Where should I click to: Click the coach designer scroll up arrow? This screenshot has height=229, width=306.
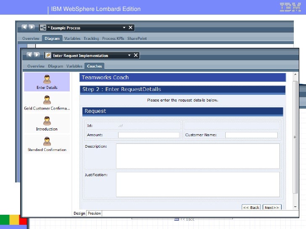(x=295, y=75)
